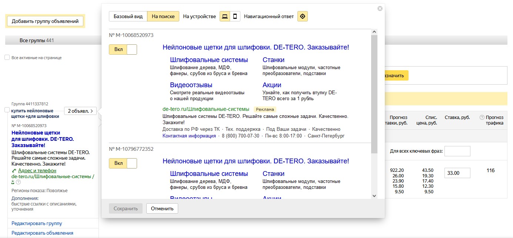Switch to Базовый вид tab
This screenshot has height=238, width=513.
click(128, 16)
